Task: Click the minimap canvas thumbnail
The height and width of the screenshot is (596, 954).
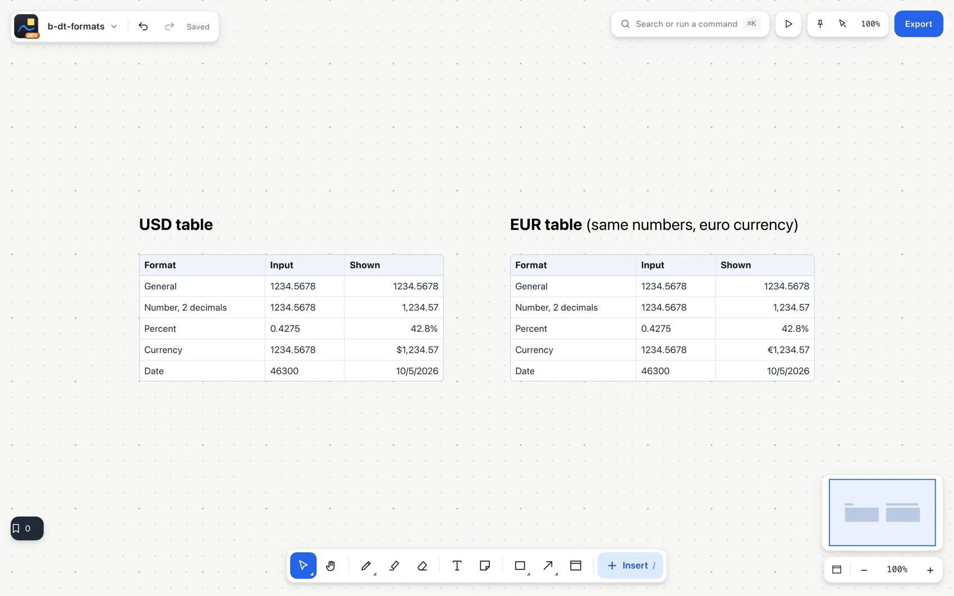Action: click(x=882, y=512)
